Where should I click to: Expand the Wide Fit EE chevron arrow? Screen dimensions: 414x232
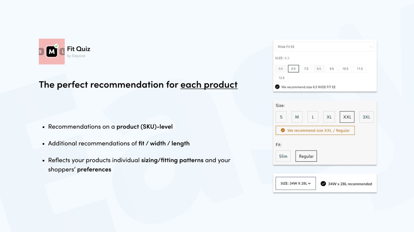[x=371, y=46]
